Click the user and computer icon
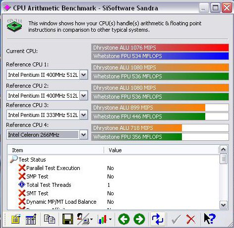This screenshot has width=234, height=228. point(83,219)
